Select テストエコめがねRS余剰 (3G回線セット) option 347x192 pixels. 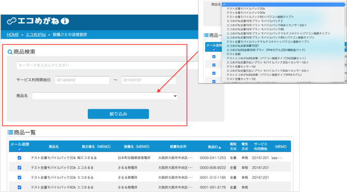(x=266, y=58)
